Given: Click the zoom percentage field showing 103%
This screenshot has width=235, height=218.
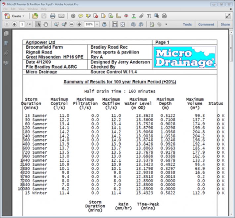Looking at the screenshot, I should [89, 24].
